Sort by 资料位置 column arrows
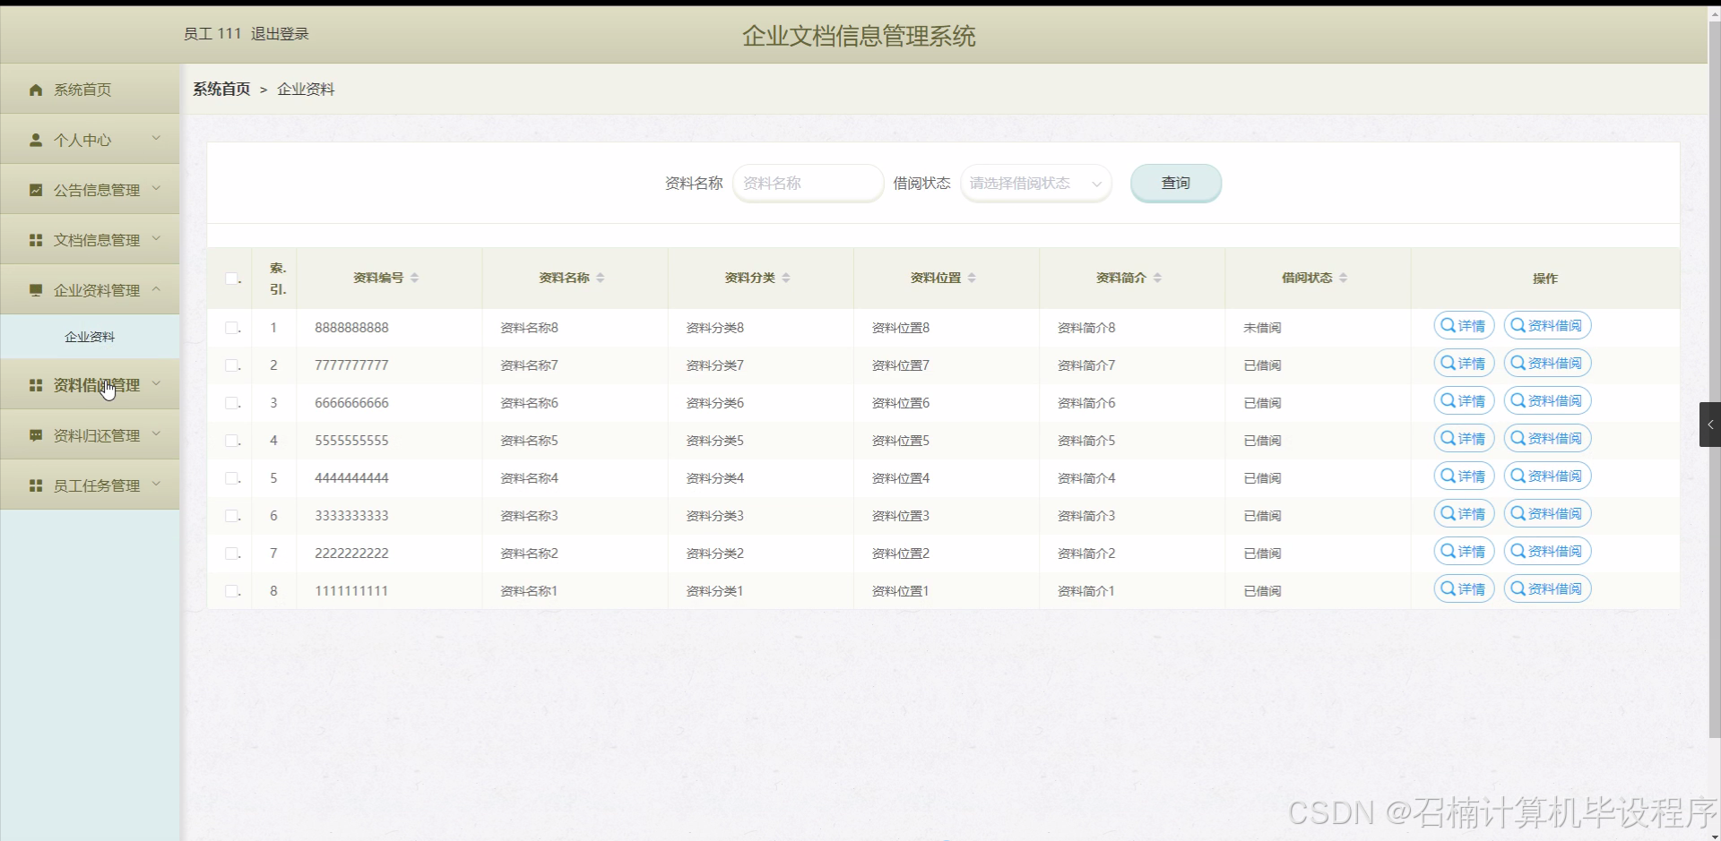Viewport: 1721px width, 841px height. [972, 278]
